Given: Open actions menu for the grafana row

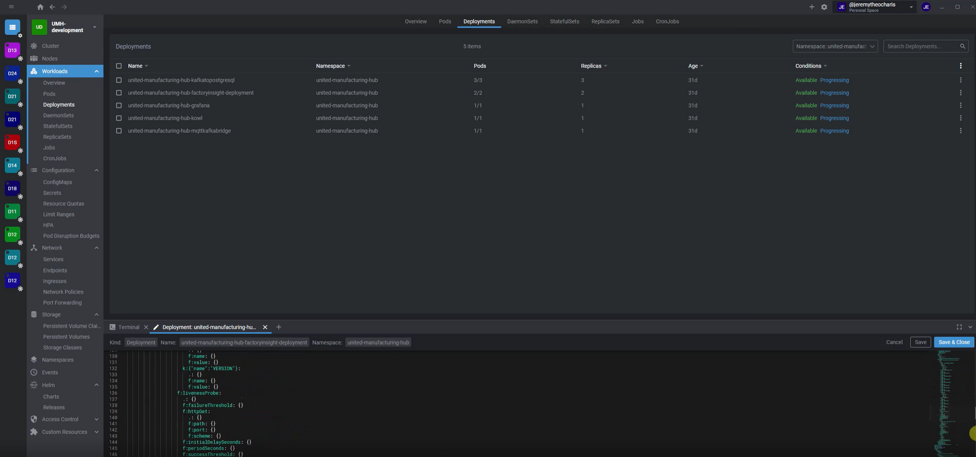Looking at the screenshot, I should point(960,105).
